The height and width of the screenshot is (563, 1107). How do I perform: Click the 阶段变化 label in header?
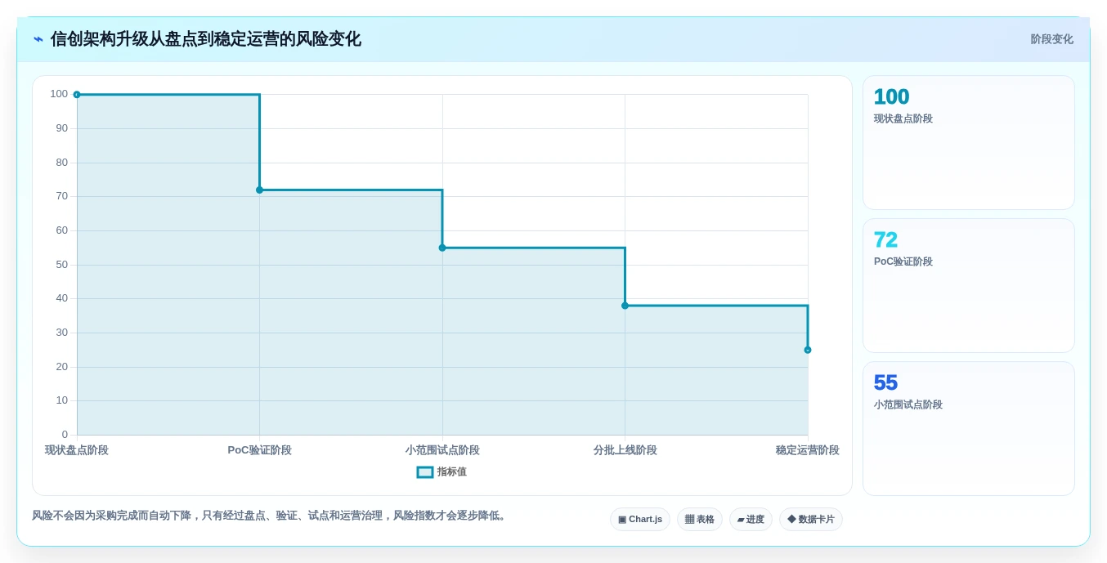point(1051,39)
